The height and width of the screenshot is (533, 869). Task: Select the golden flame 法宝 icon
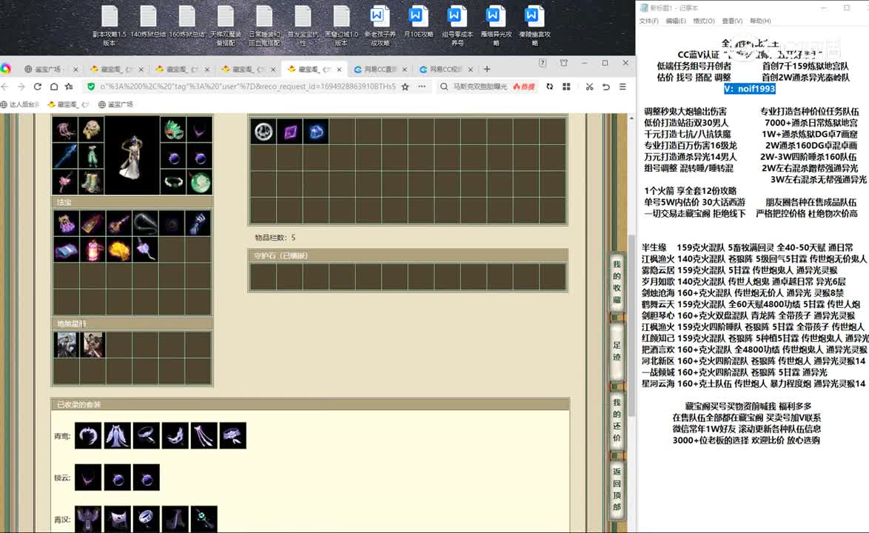point(118,250)
